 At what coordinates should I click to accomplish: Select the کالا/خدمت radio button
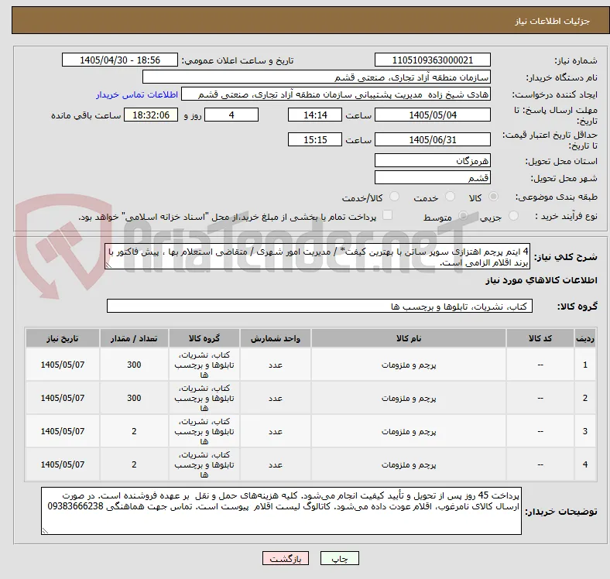[x=395, y=197]
